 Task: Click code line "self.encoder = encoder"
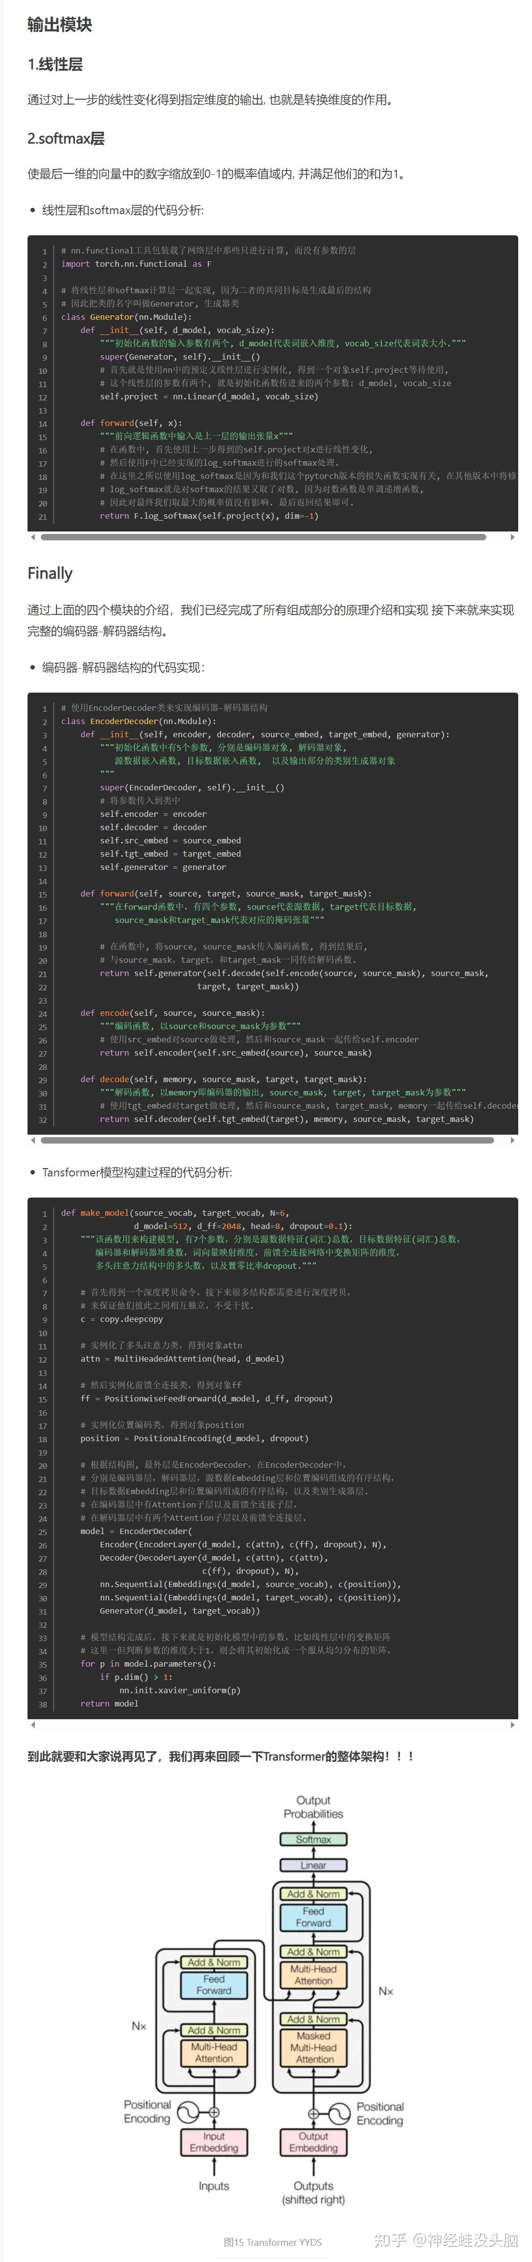pyautogui.click(x=154, y=814)
